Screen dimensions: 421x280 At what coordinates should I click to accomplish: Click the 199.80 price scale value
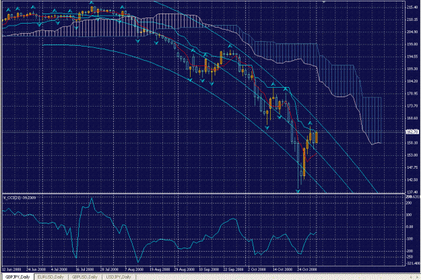point(412,44)
